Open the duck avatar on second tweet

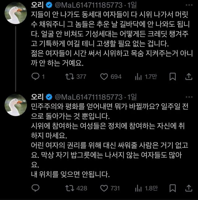pyautogui.click(x=15, y=106)
